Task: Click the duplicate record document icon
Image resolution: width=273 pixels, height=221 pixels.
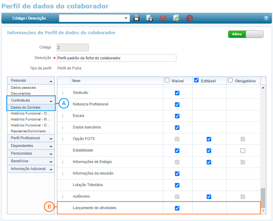Action: click(x=176, y=18)
